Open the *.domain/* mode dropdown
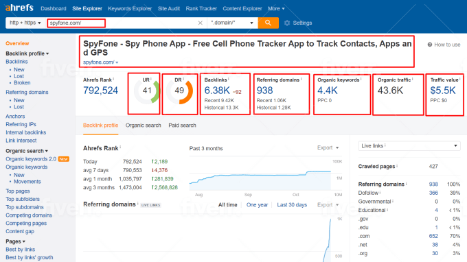Screen dimensions: 467x262 point(232,23)
